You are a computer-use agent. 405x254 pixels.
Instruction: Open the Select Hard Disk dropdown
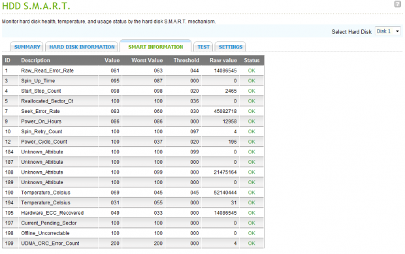coord(388,31)
